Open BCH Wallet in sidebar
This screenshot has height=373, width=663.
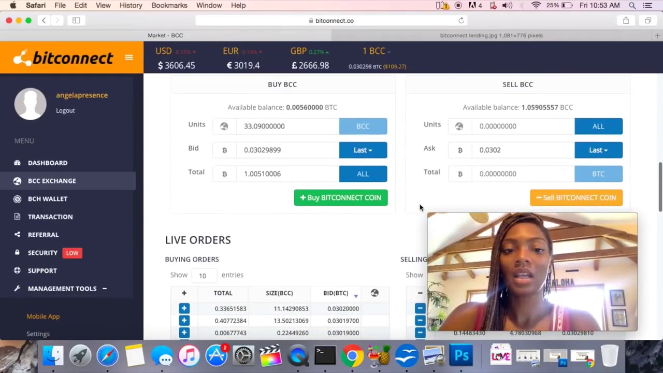(48, 199)
